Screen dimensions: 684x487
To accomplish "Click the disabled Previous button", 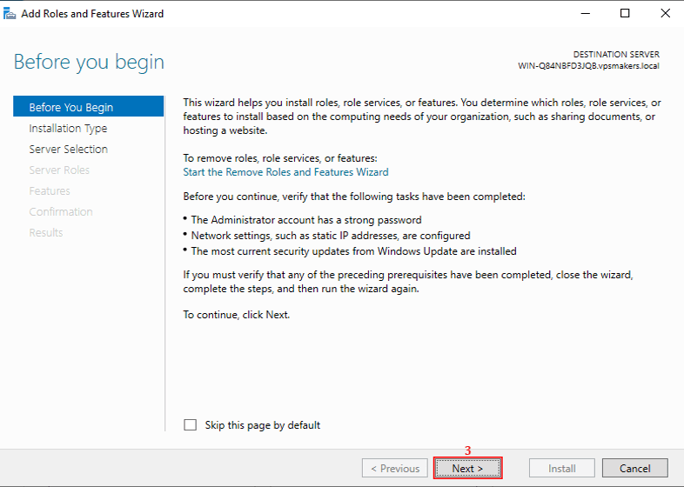I will click(x=395, y=468).
